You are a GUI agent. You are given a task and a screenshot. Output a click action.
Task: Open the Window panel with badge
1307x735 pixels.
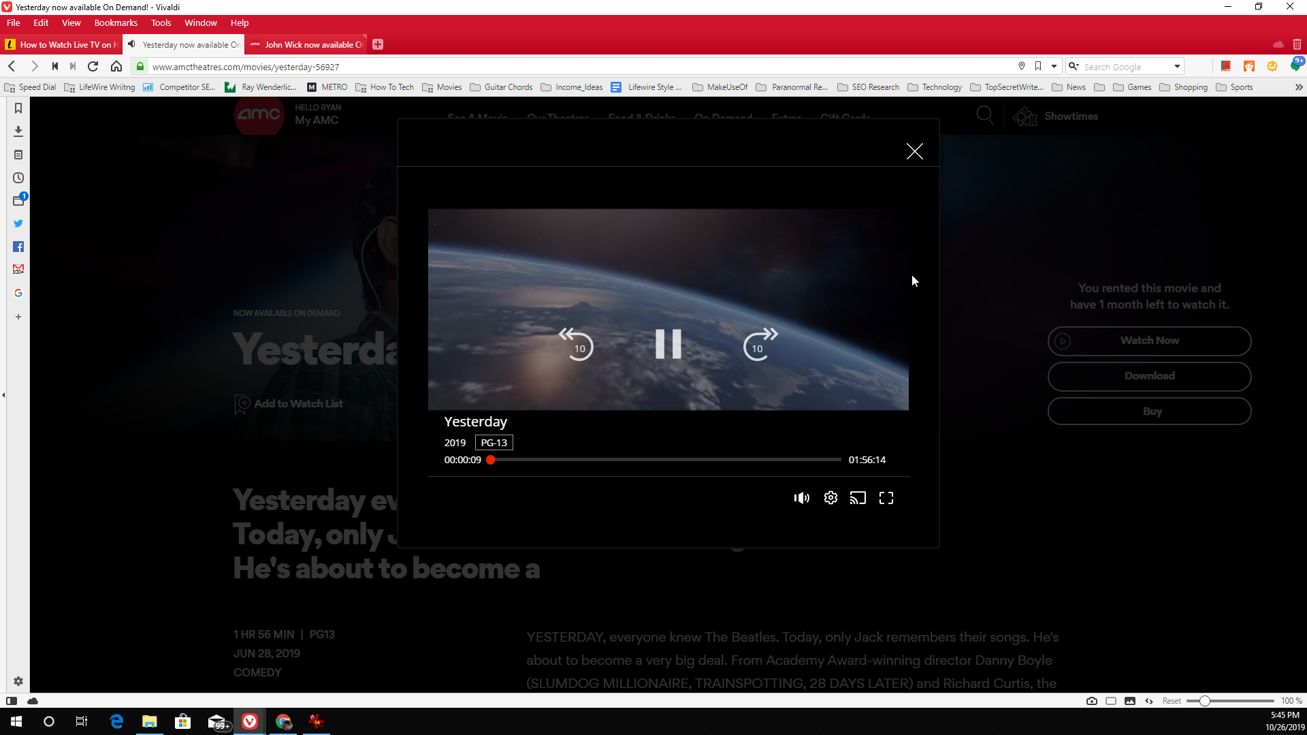pos(18,200)
